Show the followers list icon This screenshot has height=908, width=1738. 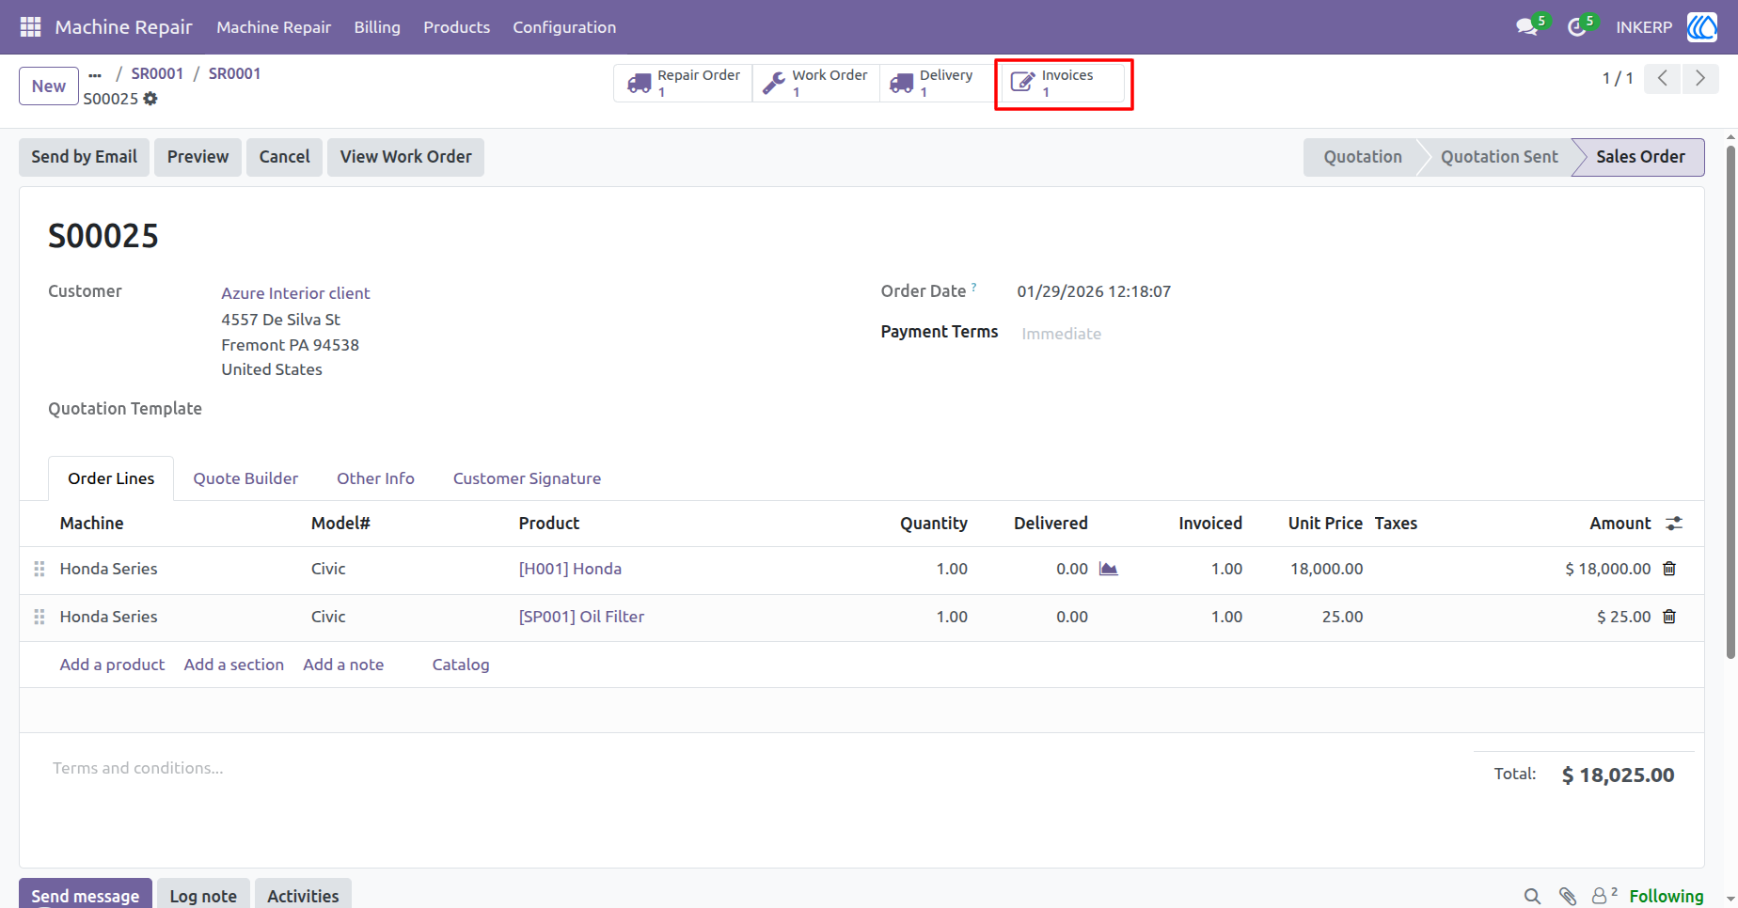pyautogui.click(x=1604, y=896)
